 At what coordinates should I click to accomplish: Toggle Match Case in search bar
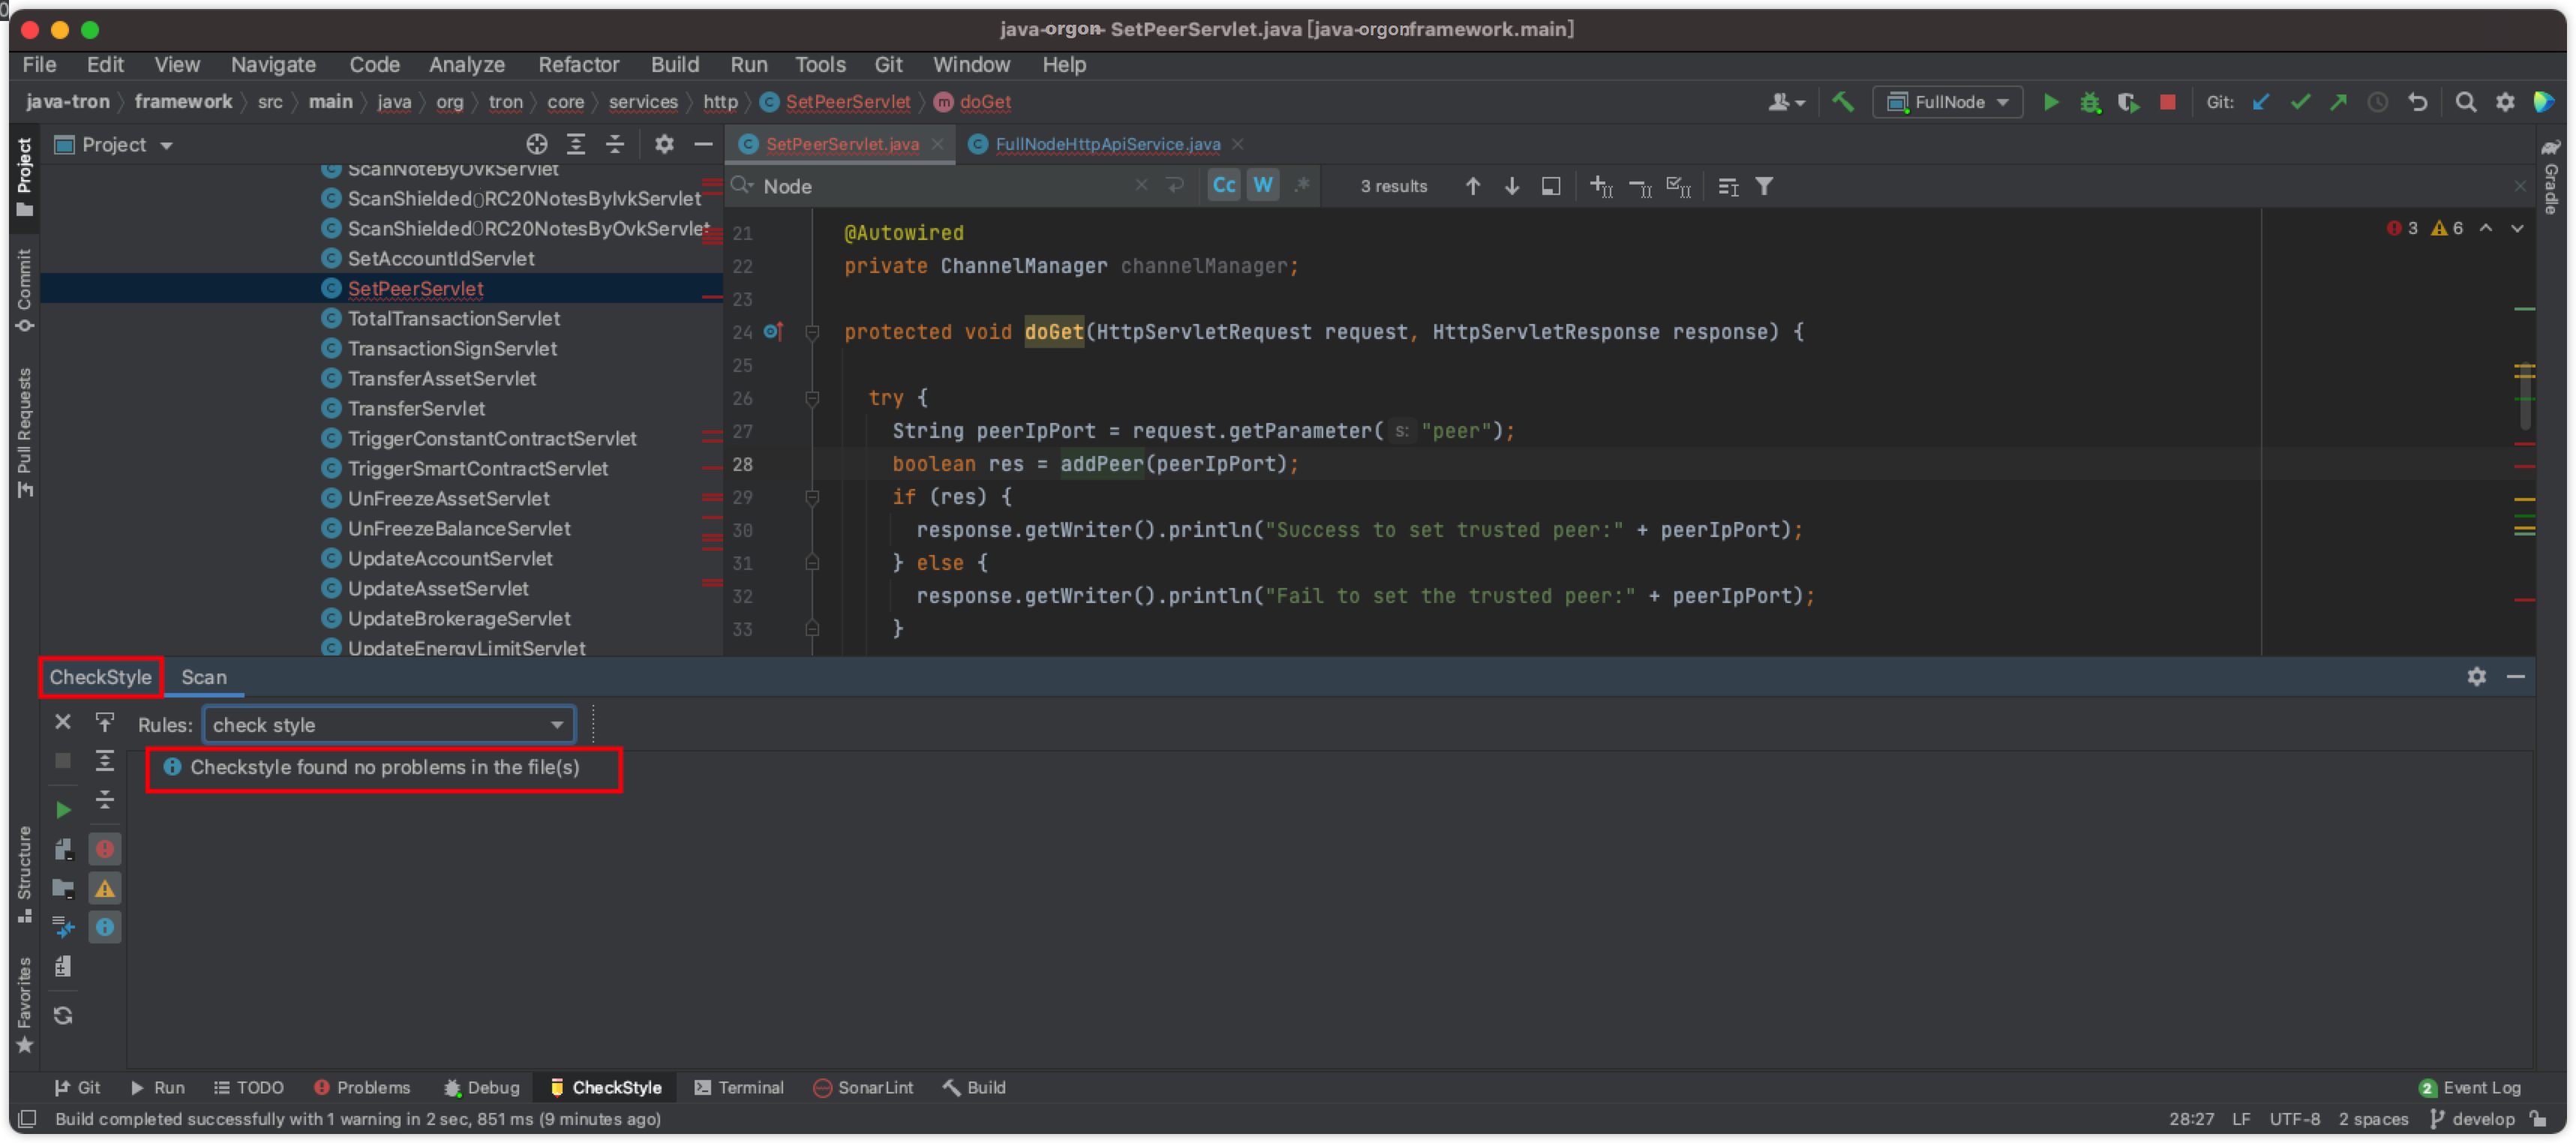point(1224,186)
